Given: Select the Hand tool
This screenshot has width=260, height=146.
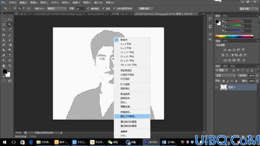Looking at the screenshot, I should click(4, 66).
